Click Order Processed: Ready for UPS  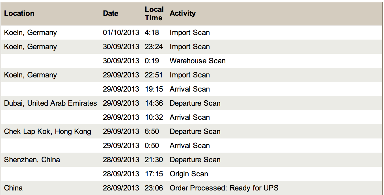point(224,188)
